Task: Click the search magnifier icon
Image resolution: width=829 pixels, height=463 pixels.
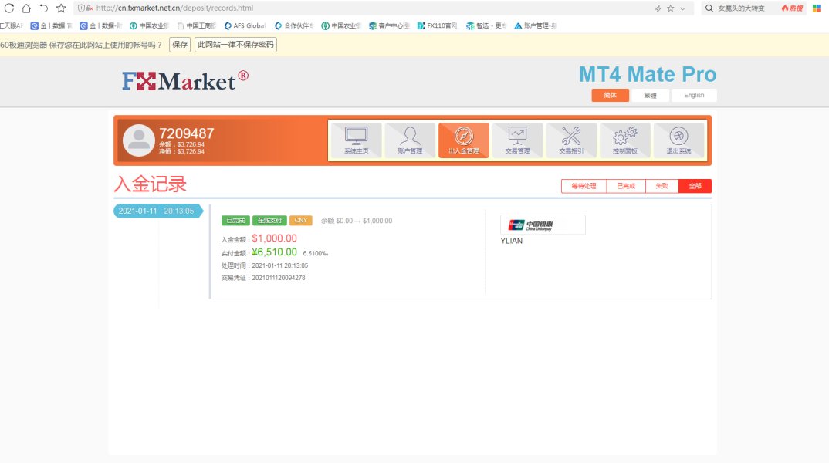Action: click(709, 8)
